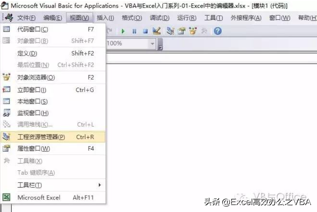Click the toolbar options overflow arrow
This screenshot has width=317, height=212.
click(x=160, y=45)
